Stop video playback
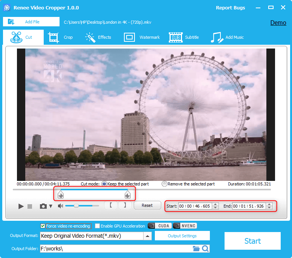The width and height of the screenshot is (292, 258). [30, 206]
